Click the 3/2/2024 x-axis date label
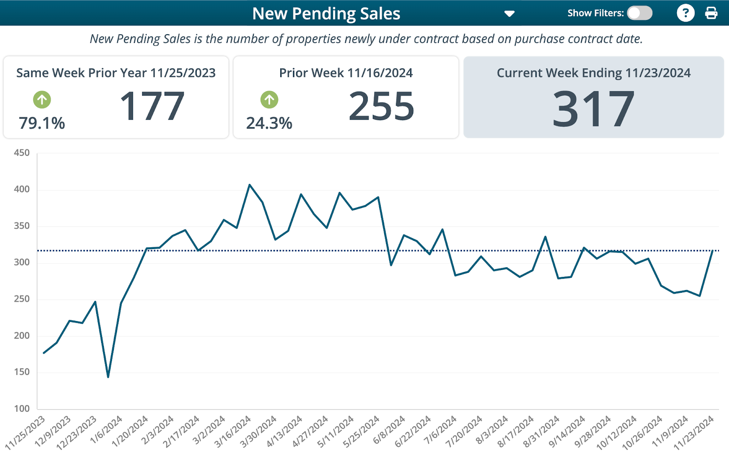729x459 pixels. point(210,429)
